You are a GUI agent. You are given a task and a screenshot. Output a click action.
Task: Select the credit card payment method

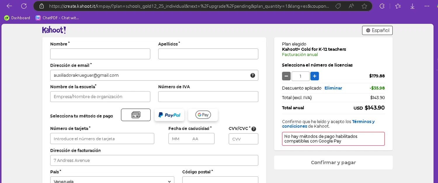pyautogui.click(x=136, y=115)
